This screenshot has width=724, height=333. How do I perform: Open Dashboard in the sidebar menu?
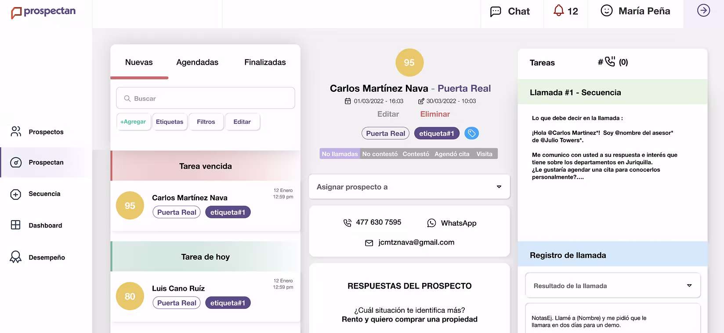coord(45,225)
